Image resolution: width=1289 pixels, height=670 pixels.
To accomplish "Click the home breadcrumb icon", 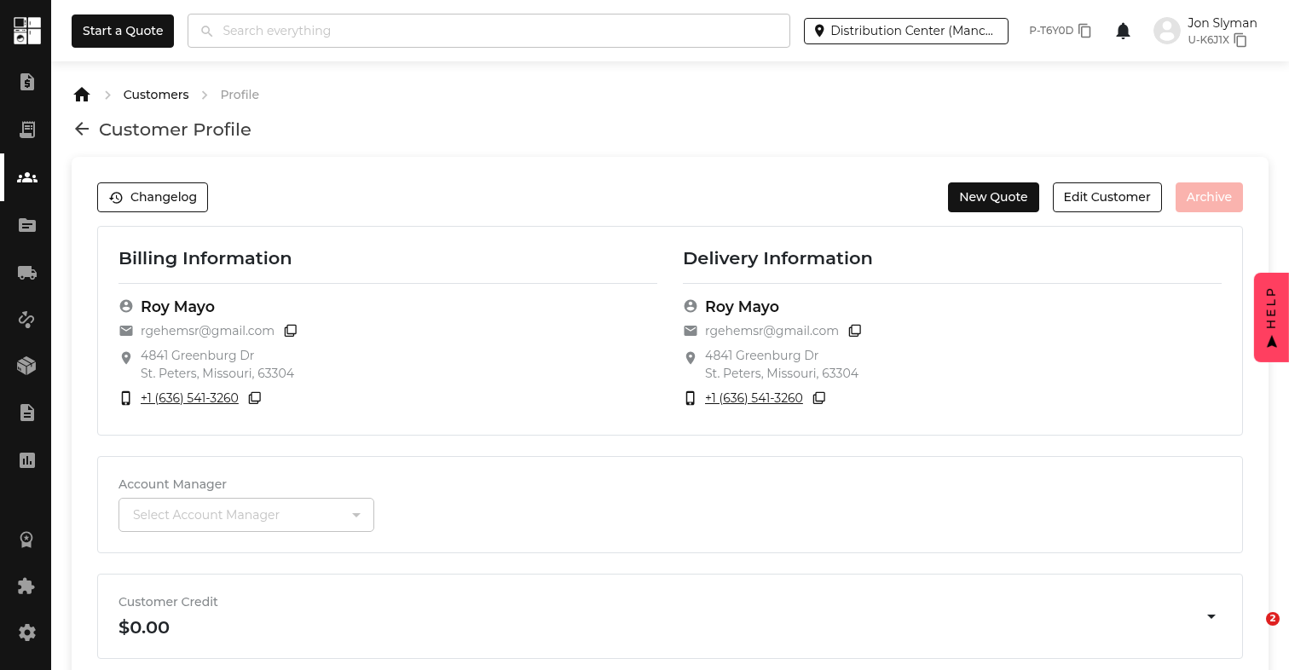I will 82,95.
